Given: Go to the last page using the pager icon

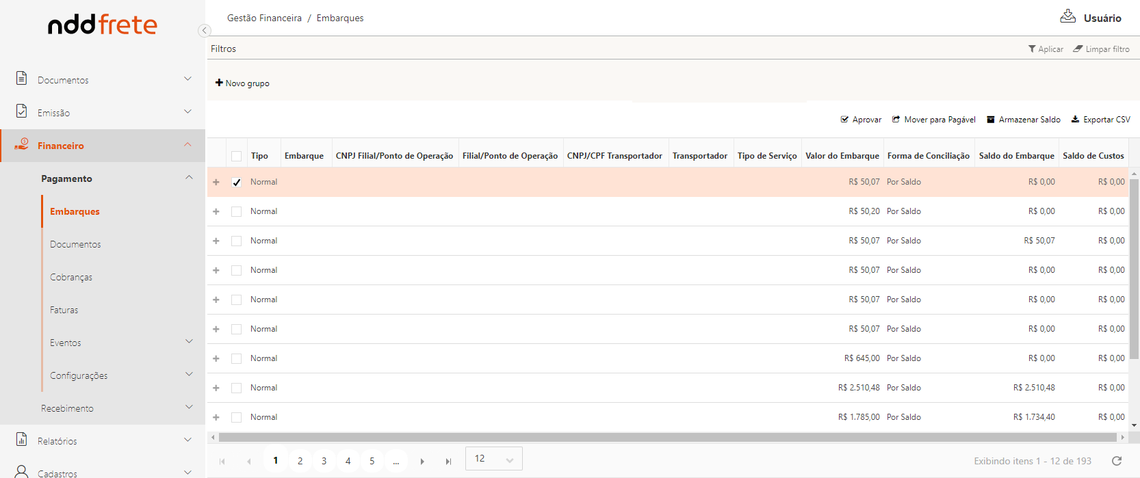Looking at the screenshot, I should (x=448, y=462).
